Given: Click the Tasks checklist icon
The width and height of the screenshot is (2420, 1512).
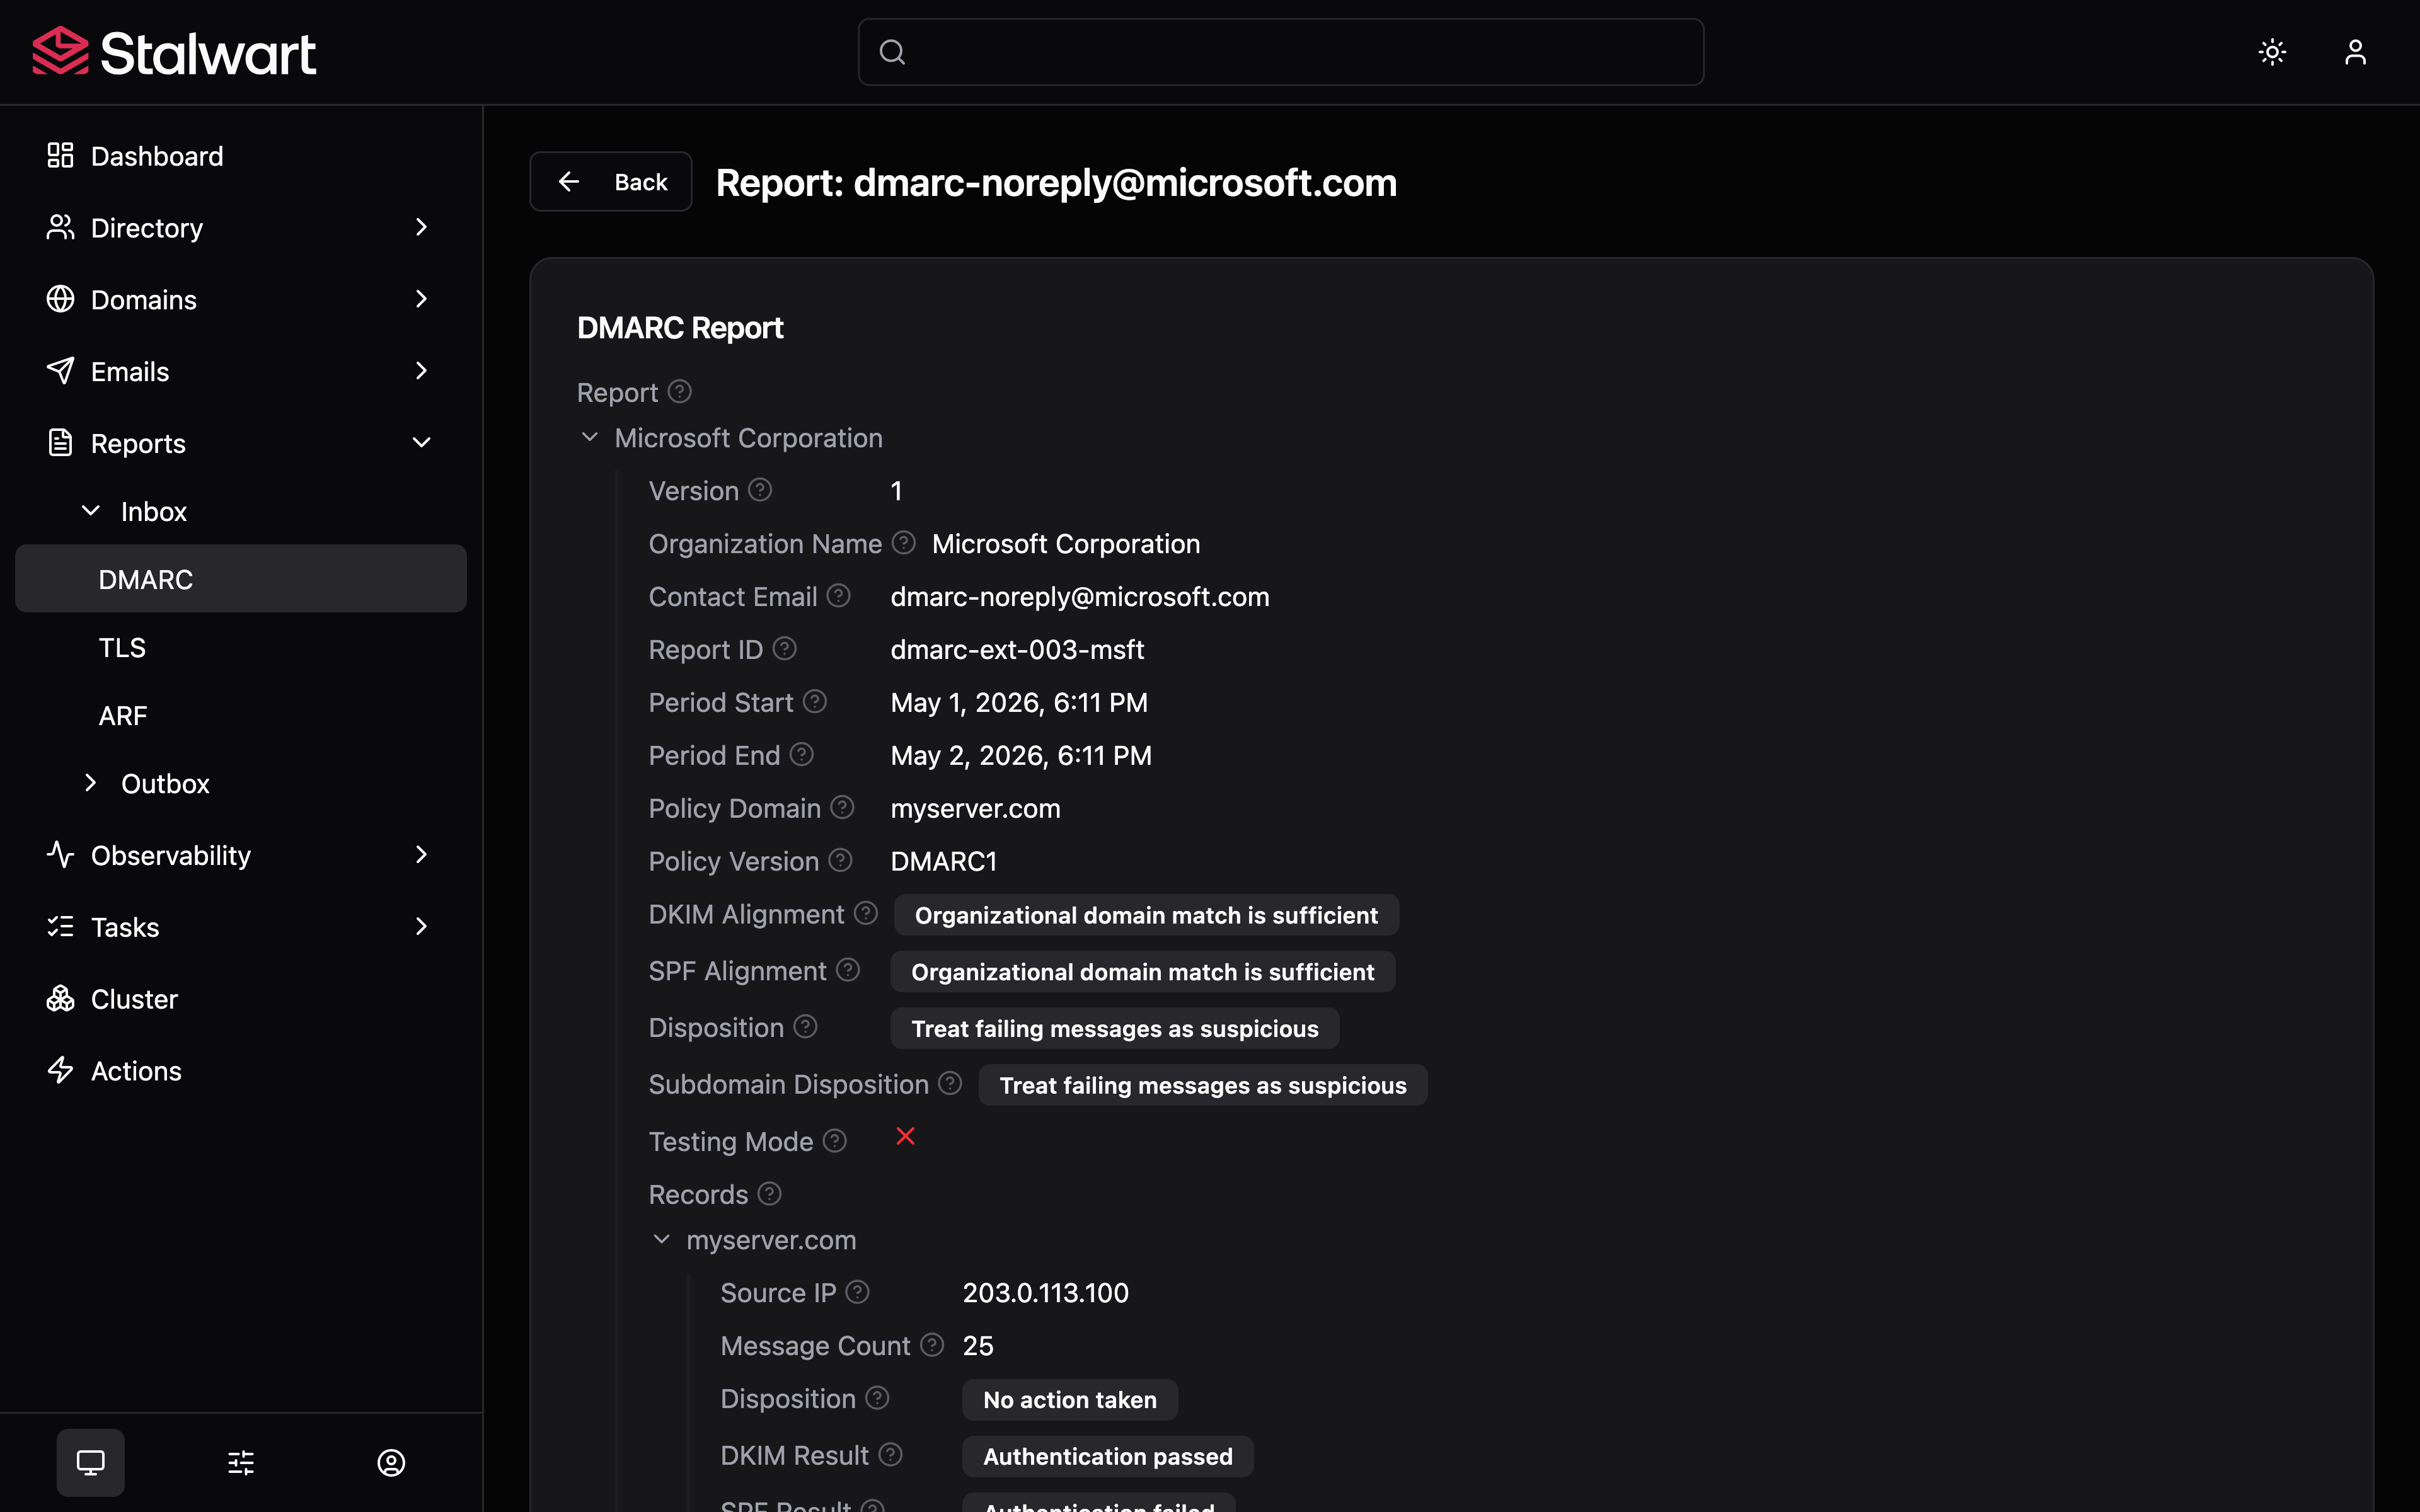Looking at the screenshot, I should click(x=60, y=927).
